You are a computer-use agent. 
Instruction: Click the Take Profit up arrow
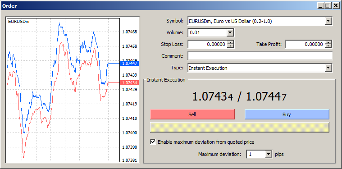328,43
